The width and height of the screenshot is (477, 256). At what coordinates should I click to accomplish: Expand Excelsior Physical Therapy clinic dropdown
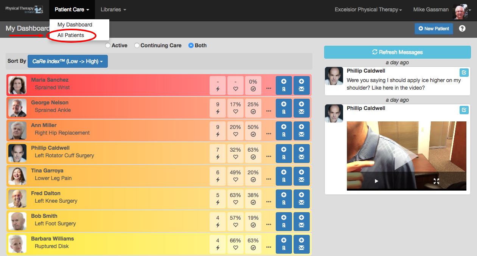coord(368,10)
